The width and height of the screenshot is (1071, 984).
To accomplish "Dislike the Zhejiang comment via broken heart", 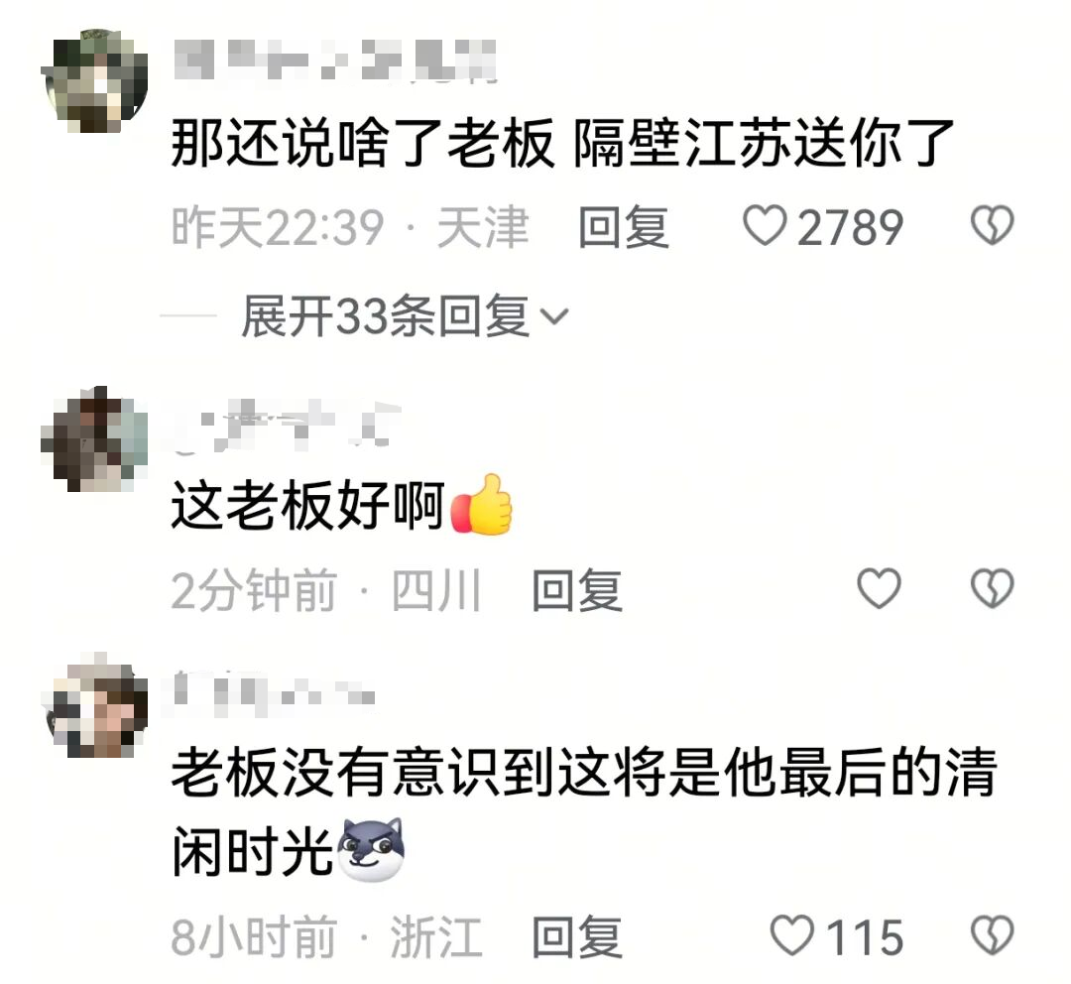I will [x=992, y=935].
